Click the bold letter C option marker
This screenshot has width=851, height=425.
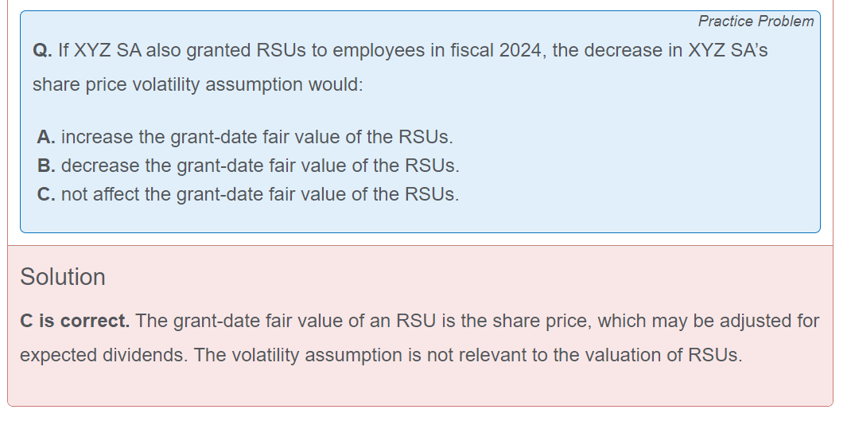point(46,194)
